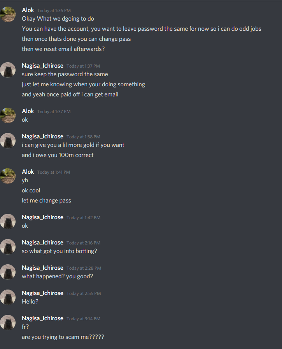Screen dimensions: 282x349
Task: Click Nagisa_Ichirose's avatar at 1:37 PM message
Action: pyautogui.click(x=8, y=70)
